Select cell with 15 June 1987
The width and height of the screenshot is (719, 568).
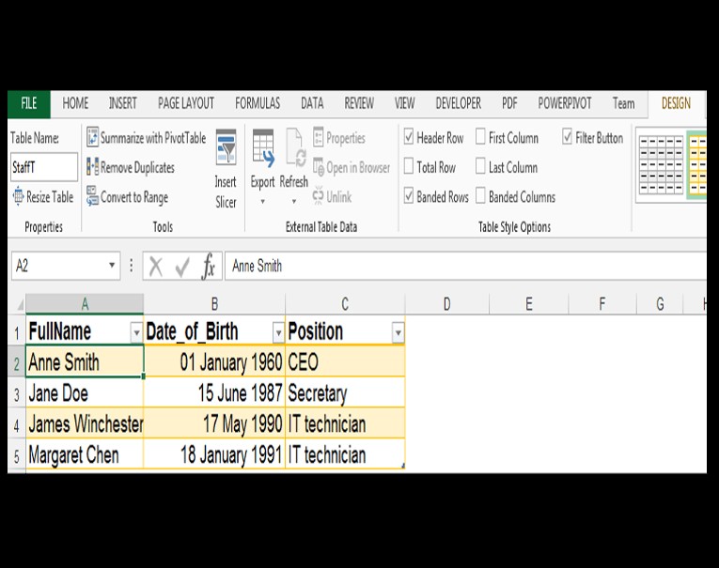tap(214, 393)
